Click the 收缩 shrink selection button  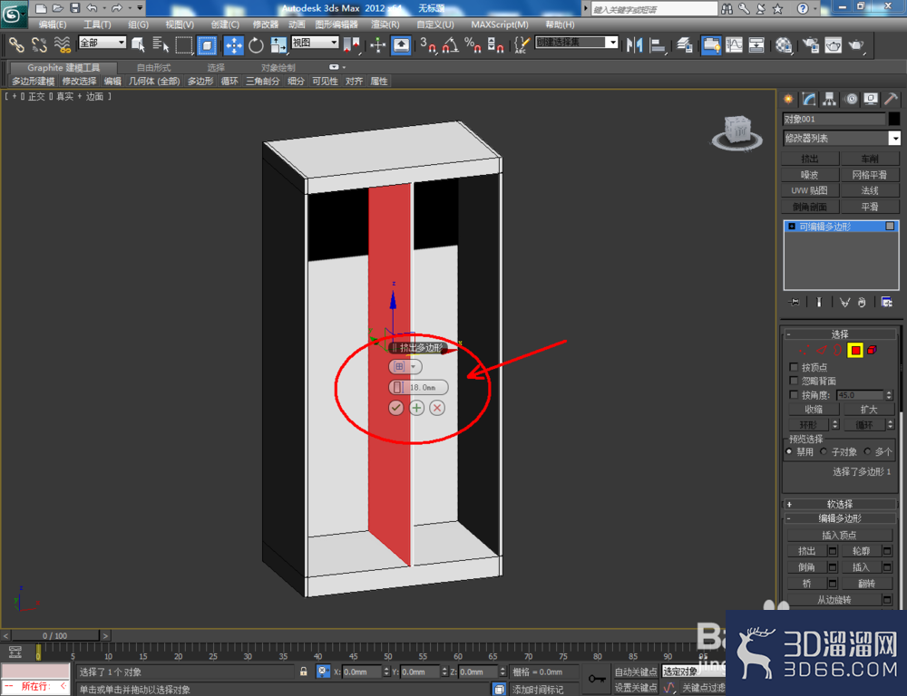tap(814, 410)
